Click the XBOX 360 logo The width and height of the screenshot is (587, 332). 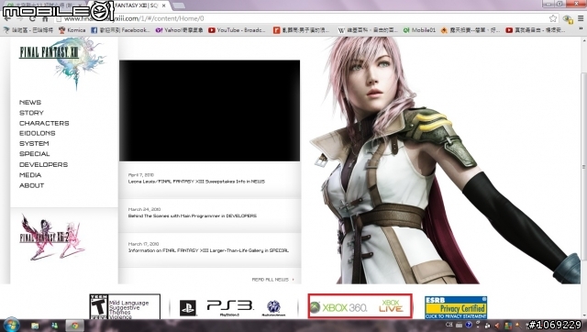pos(338,307)
